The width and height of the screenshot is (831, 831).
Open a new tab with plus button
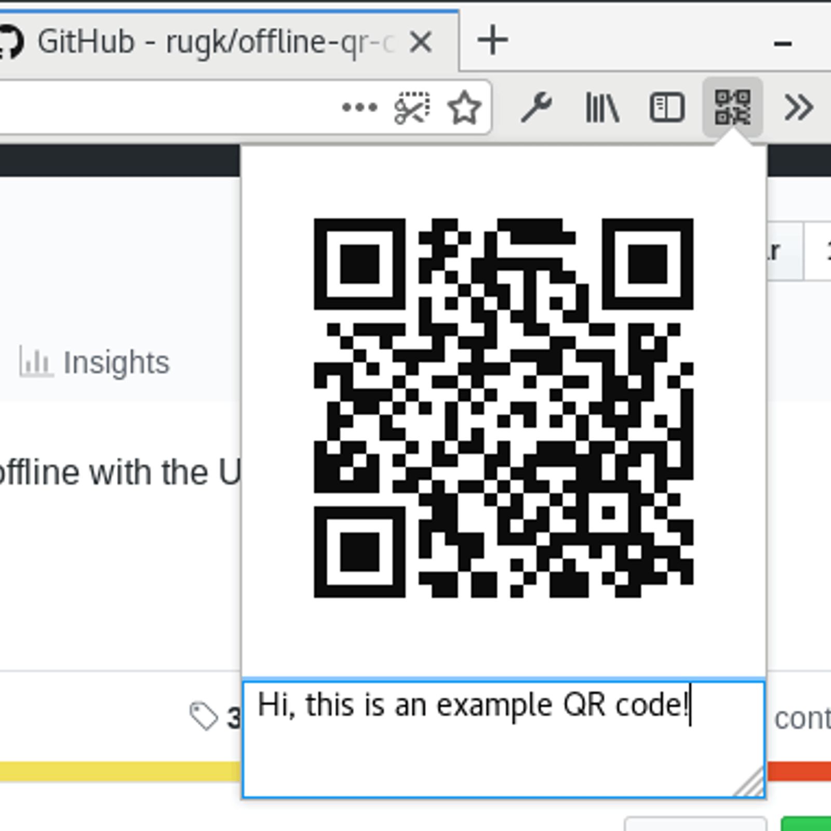click(492, 40)
